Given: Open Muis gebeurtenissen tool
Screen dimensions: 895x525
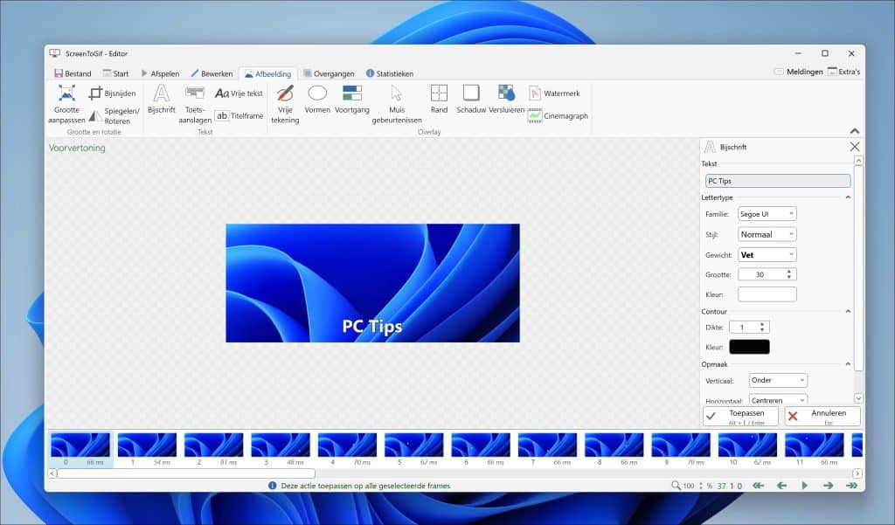Looking at the screenshot, I should point(397,104).
